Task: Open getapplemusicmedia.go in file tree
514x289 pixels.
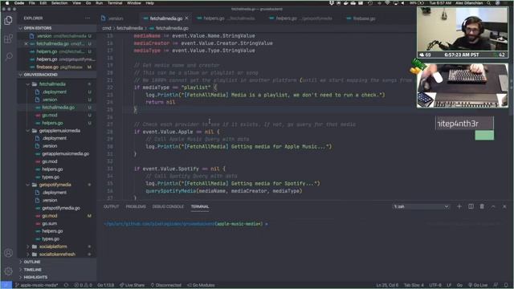Action: tap(65, 153)
